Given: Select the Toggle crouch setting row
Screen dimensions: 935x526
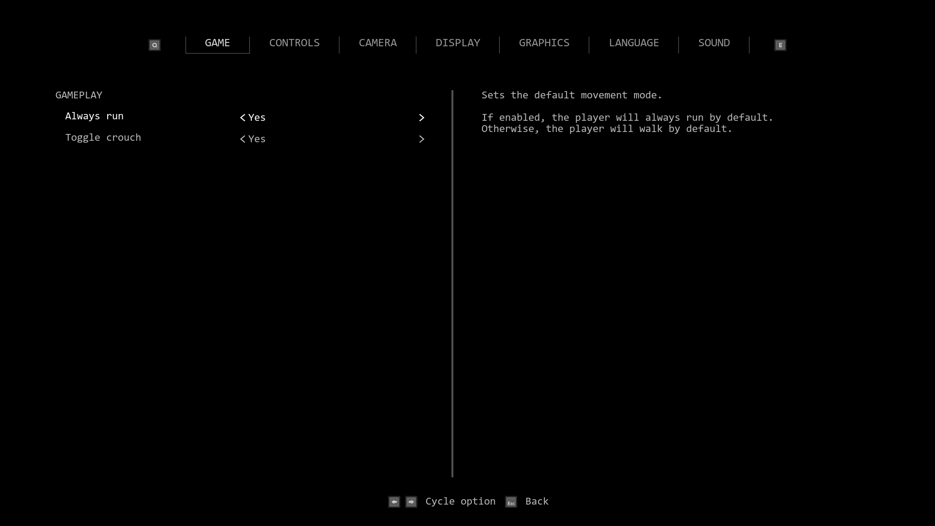Looking at the screenshot, I should 103,138.
